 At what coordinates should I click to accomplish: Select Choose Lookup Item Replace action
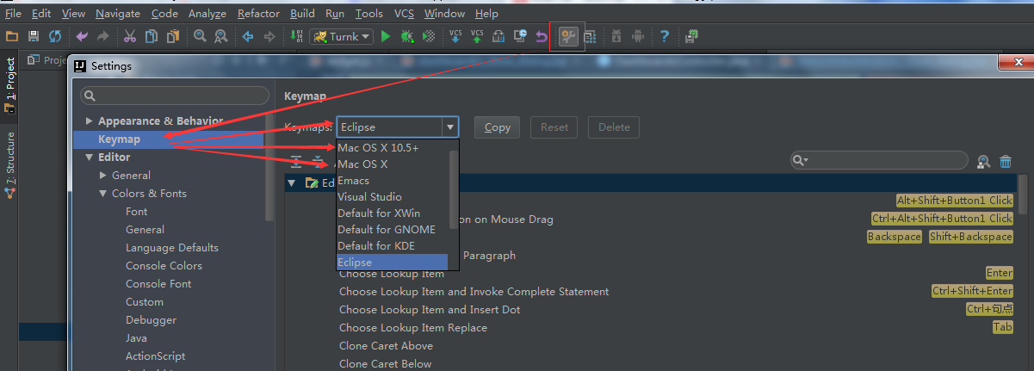(413, 328)
